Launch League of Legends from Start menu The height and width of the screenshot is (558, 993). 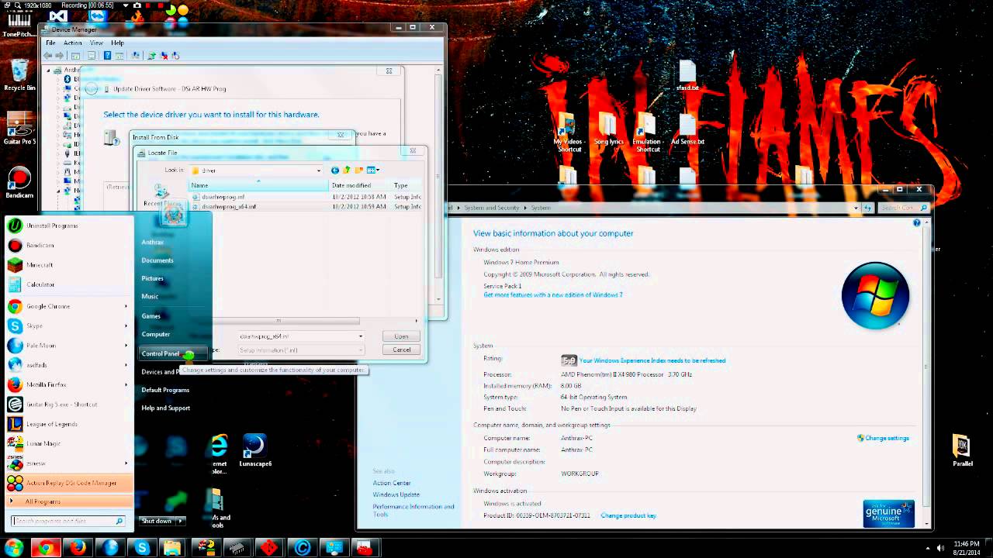tap(68, 424)
